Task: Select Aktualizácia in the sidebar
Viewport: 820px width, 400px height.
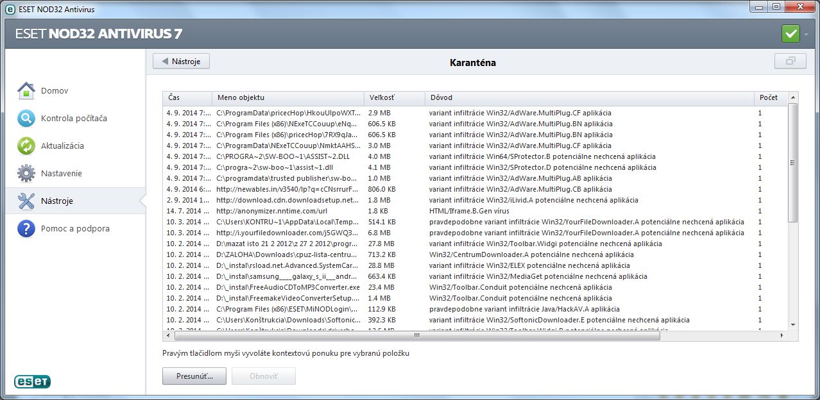Action: point(62,146)
